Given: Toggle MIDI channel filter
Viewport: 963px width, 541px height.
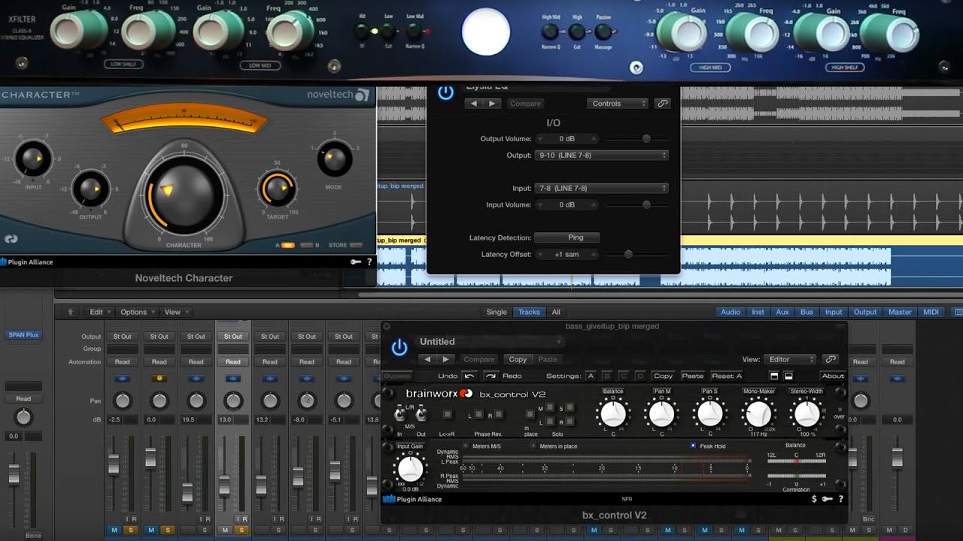Looking at the screenshot, I should pyautogui.click(x=931, y=312).
